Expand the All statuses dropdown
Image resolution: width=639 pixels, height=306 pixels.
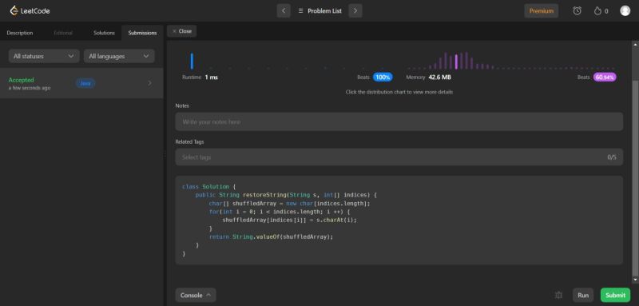(44, 56)
